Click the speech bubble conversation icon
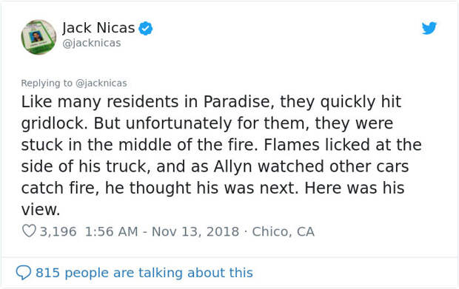The image size is (459, 289). (x=24, y=272)
